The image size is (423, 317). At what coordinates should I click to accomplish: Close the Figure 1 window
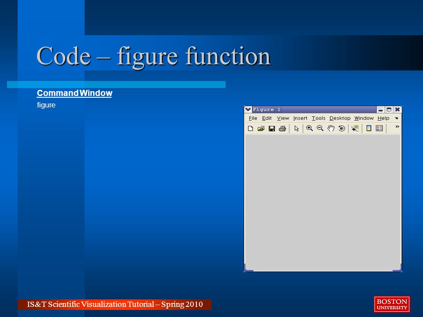tap(397, 110)
